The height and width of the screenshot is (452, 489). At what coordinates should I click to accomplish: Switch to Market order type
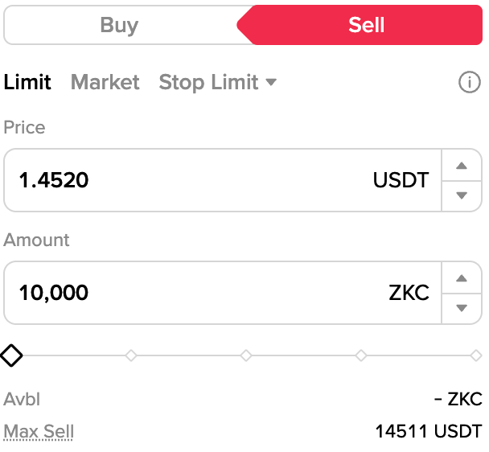105,82
